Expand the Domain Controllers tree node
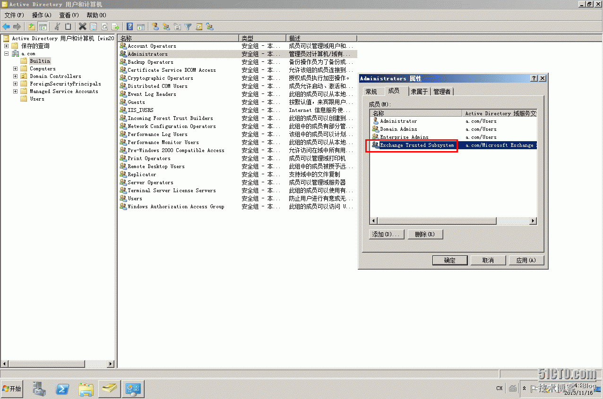Image resolution: width=603 pixels, height=399 pixels. click(16, 76)
